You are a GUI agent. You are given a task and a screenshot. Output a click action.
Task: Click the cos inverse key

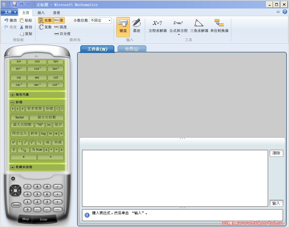pyautogui.click(x=37, y=69)
